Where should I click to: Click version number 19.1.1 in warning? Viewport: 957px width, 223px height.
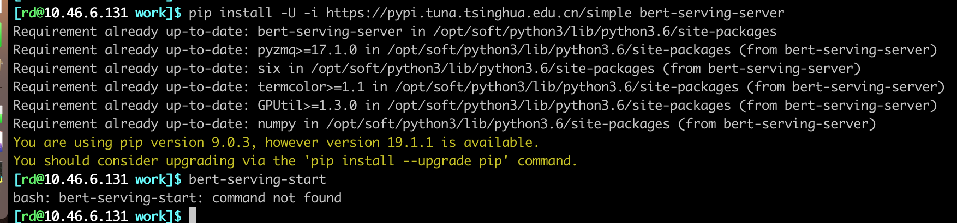tap(410, 142)
